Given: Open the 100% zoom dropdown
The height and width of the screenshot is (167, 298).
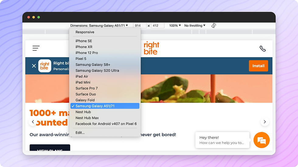Looking at the screenshot, I should tap(175, 25).
